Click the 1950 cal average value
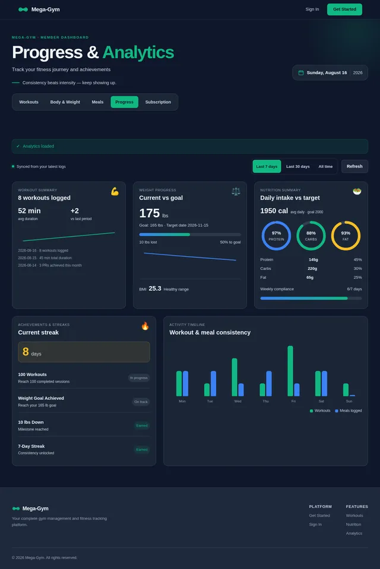 tap(274, 211)
